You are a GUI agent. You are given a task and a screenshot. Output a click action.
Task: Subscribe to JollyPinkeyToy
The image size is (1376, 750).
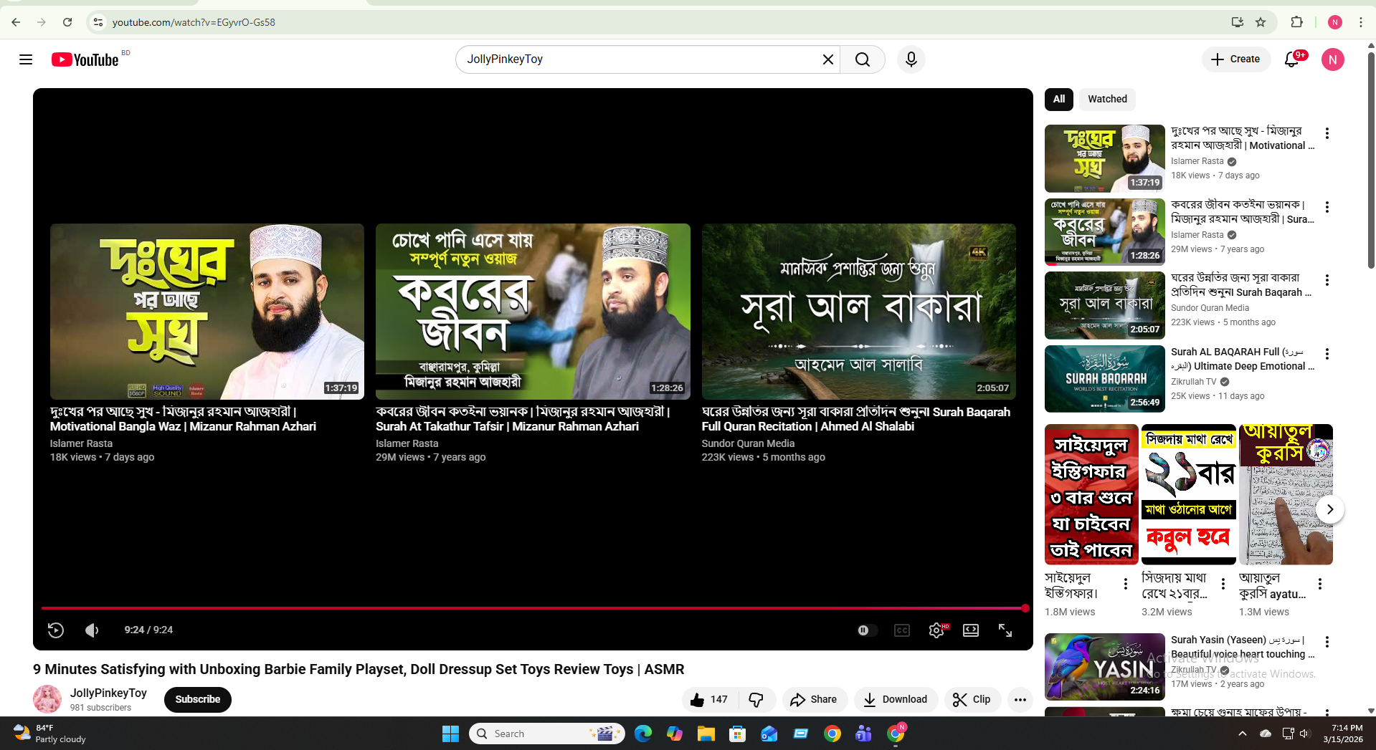(198, 700)
